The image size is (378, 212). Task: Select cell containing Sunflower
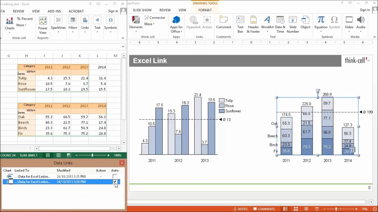[27, 89]
